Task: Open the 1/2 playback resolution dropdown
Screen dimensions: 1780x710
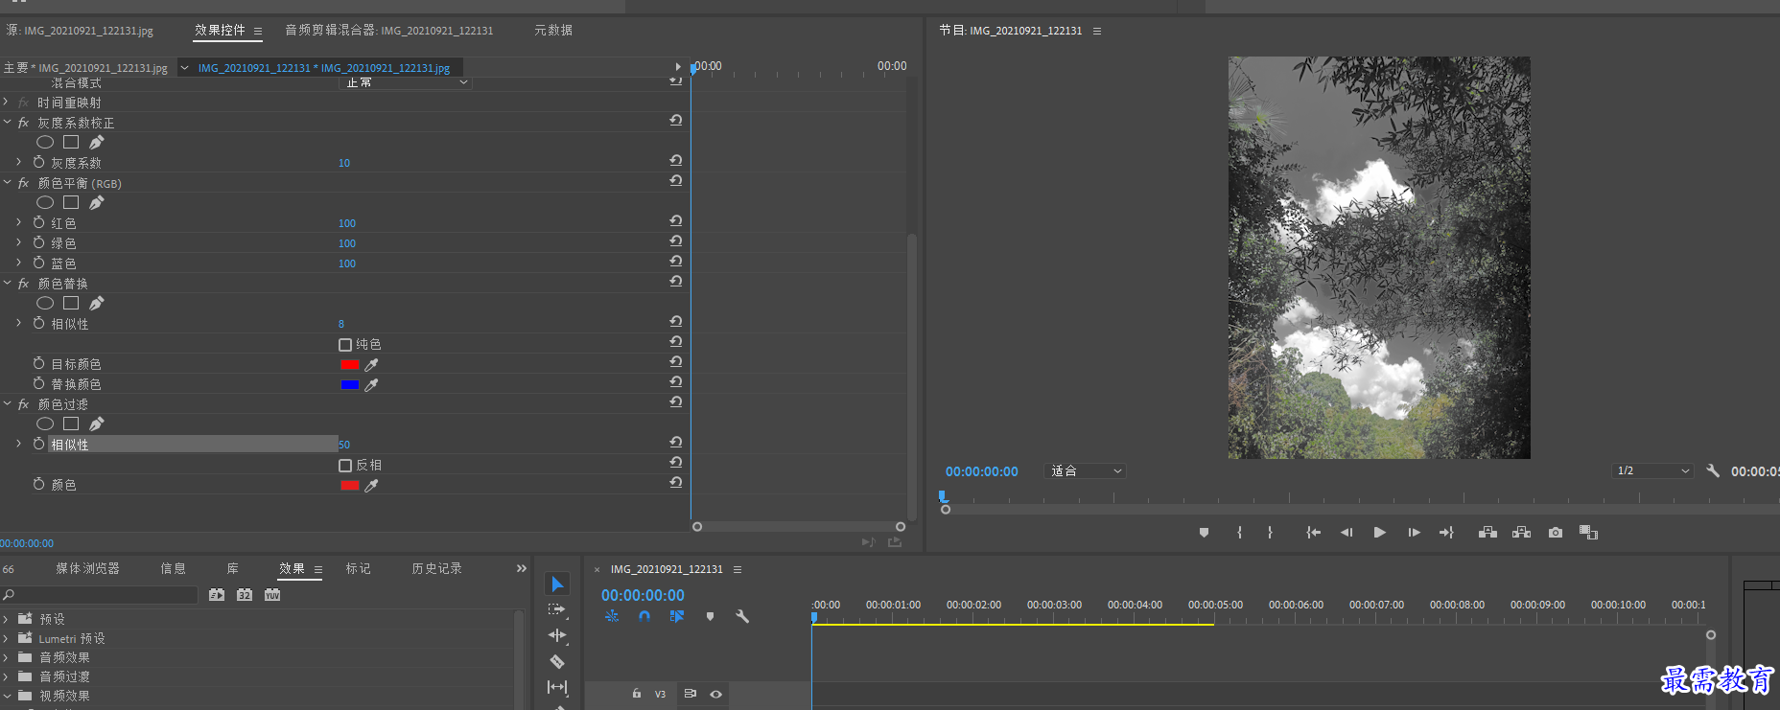Action: coord(1652,470)
